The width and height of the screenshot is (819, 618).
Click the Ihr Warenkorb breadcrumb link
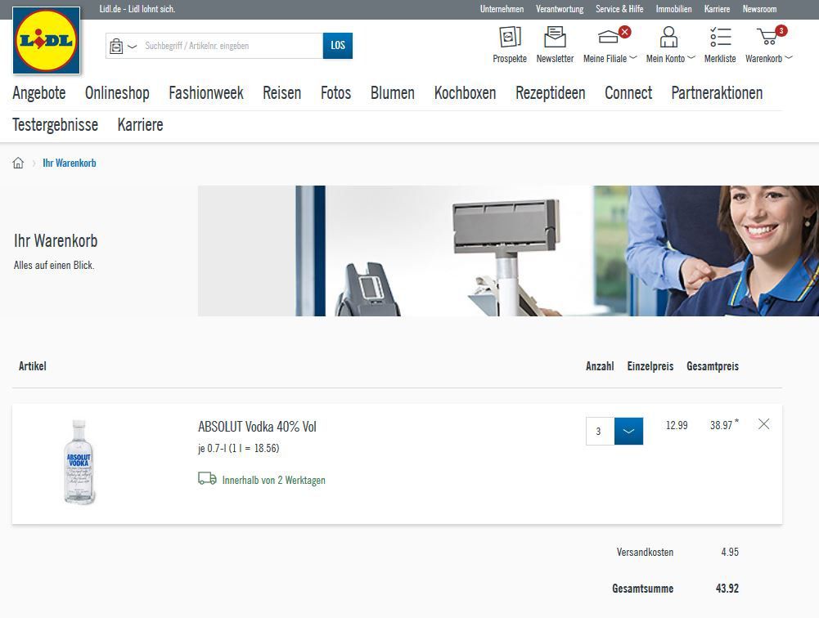click(70, 163)
